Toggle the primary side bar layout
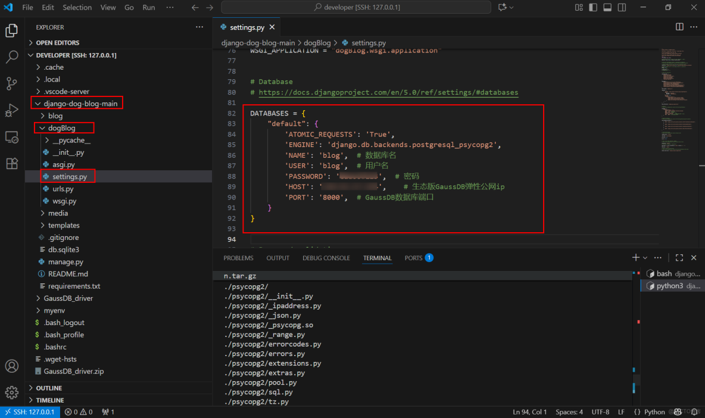This screenshot has width=705, height=418. click(x=593, y=8)
